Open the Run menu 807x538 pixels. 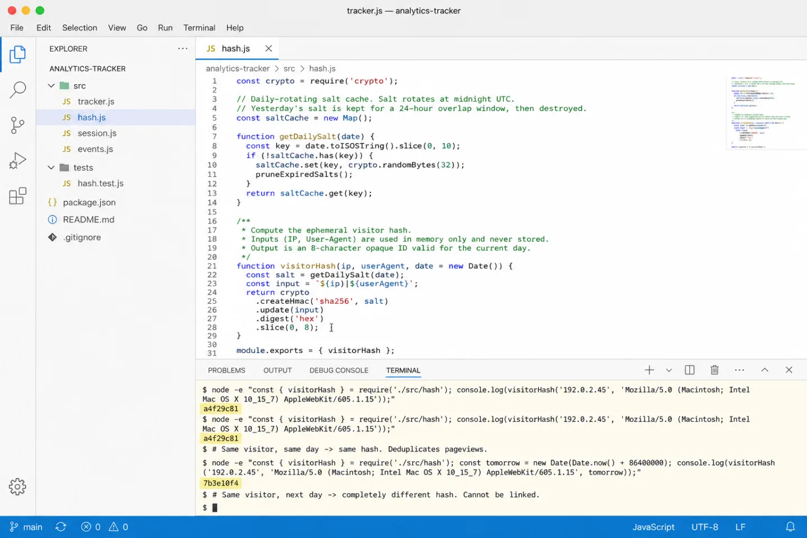165,27
